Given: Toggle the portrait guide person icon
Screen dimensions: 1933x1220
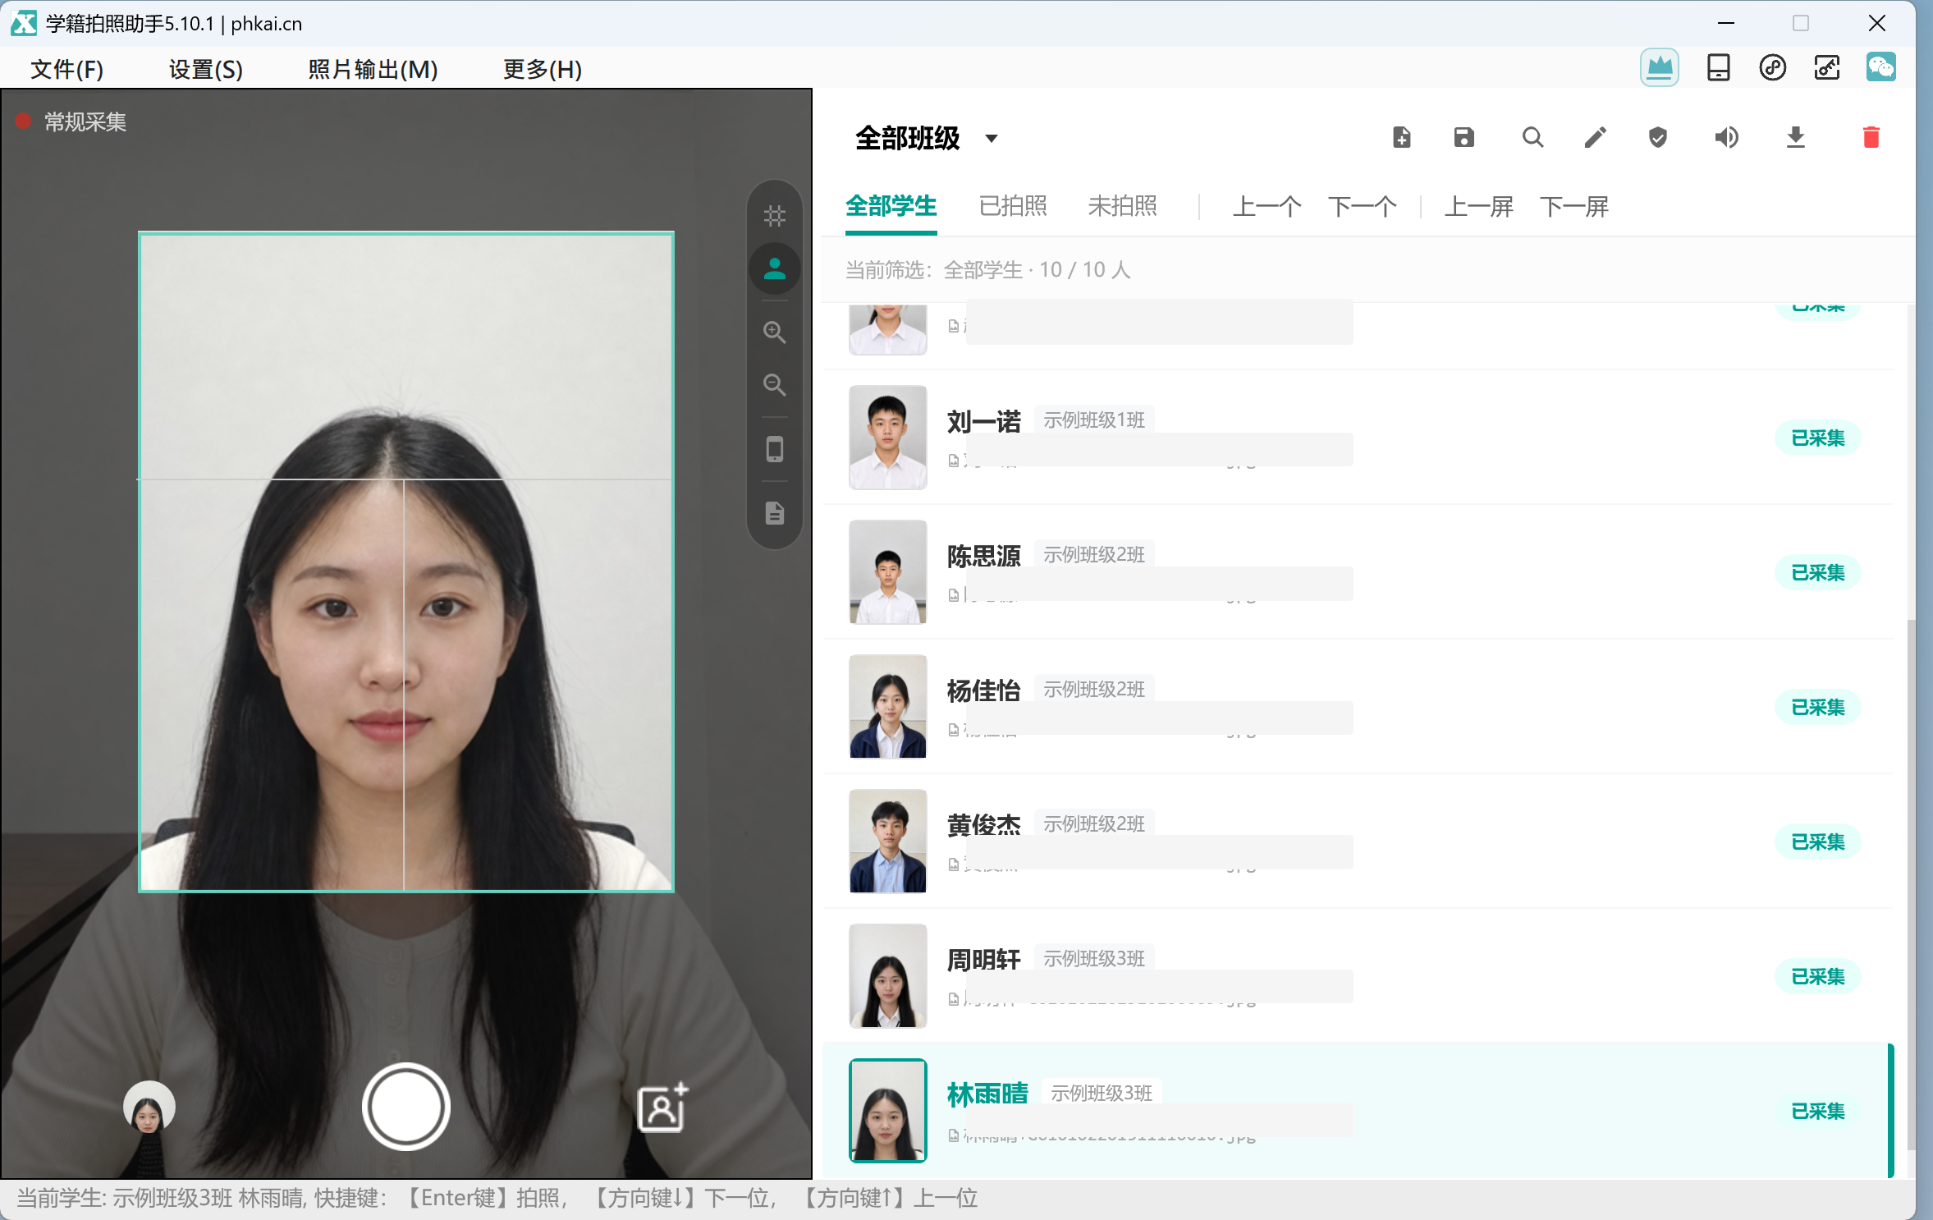Looking at the screenshot, I should (x=774, y=268).
